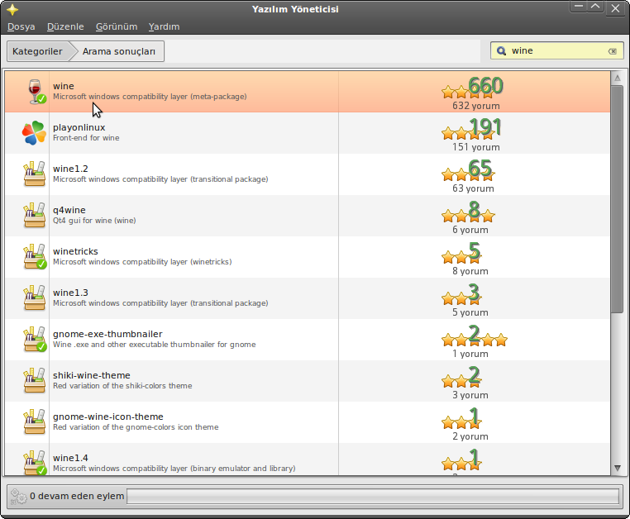Screen dimensions: 630x519
Task: Click the wine glass icon of wine package
Action: pos(36,92)
